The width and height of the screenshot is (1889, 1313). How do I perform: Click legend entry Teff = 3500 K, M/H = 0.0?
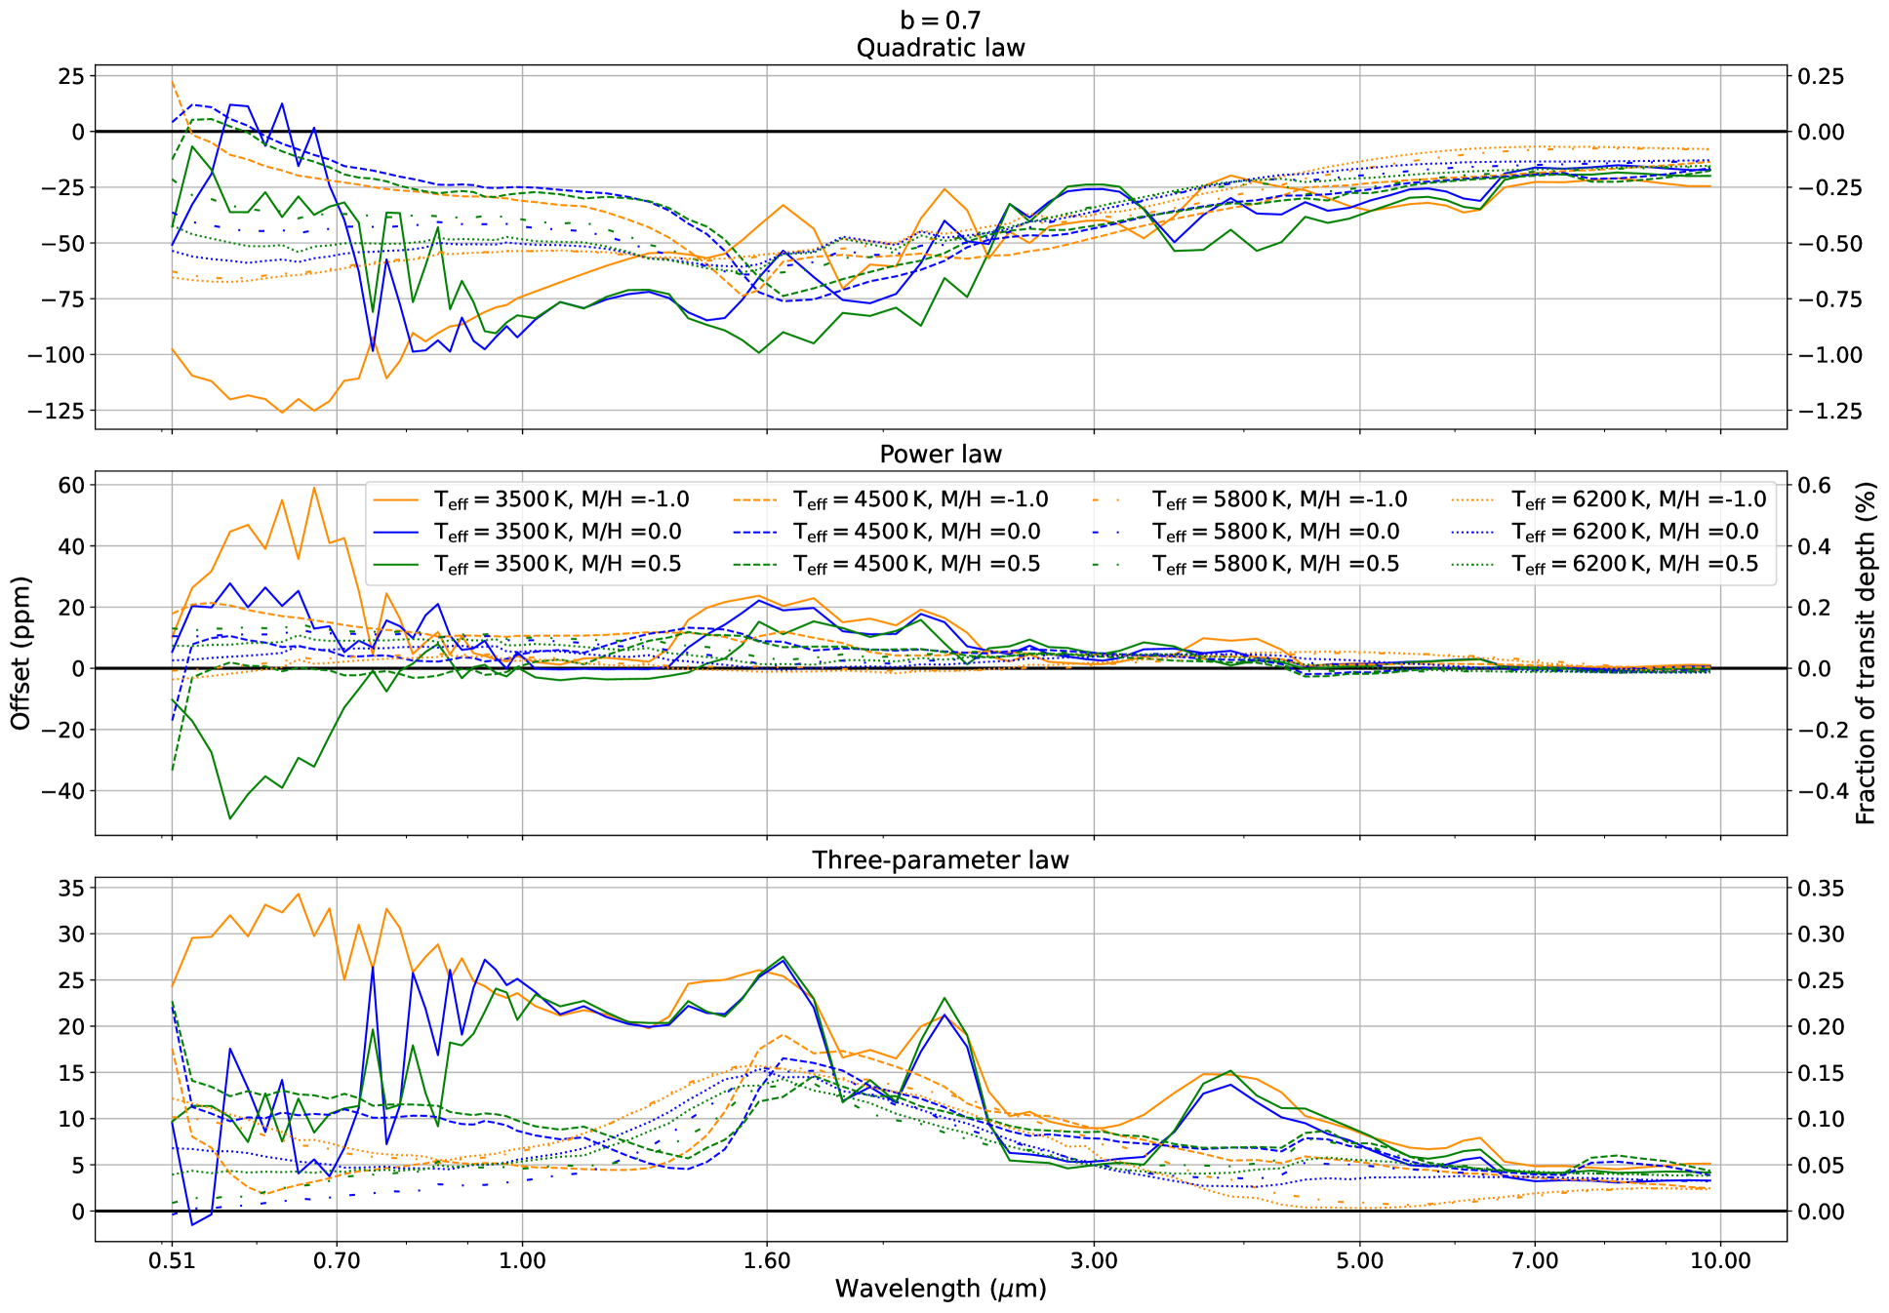click(x=557, y=532)
